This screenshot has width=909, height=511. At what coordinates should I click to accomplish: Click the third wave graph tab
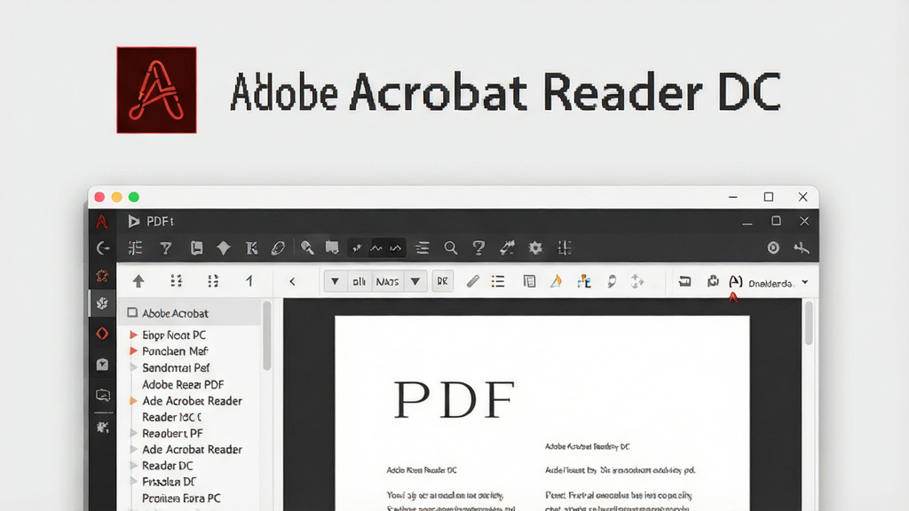tap(396, 248)
